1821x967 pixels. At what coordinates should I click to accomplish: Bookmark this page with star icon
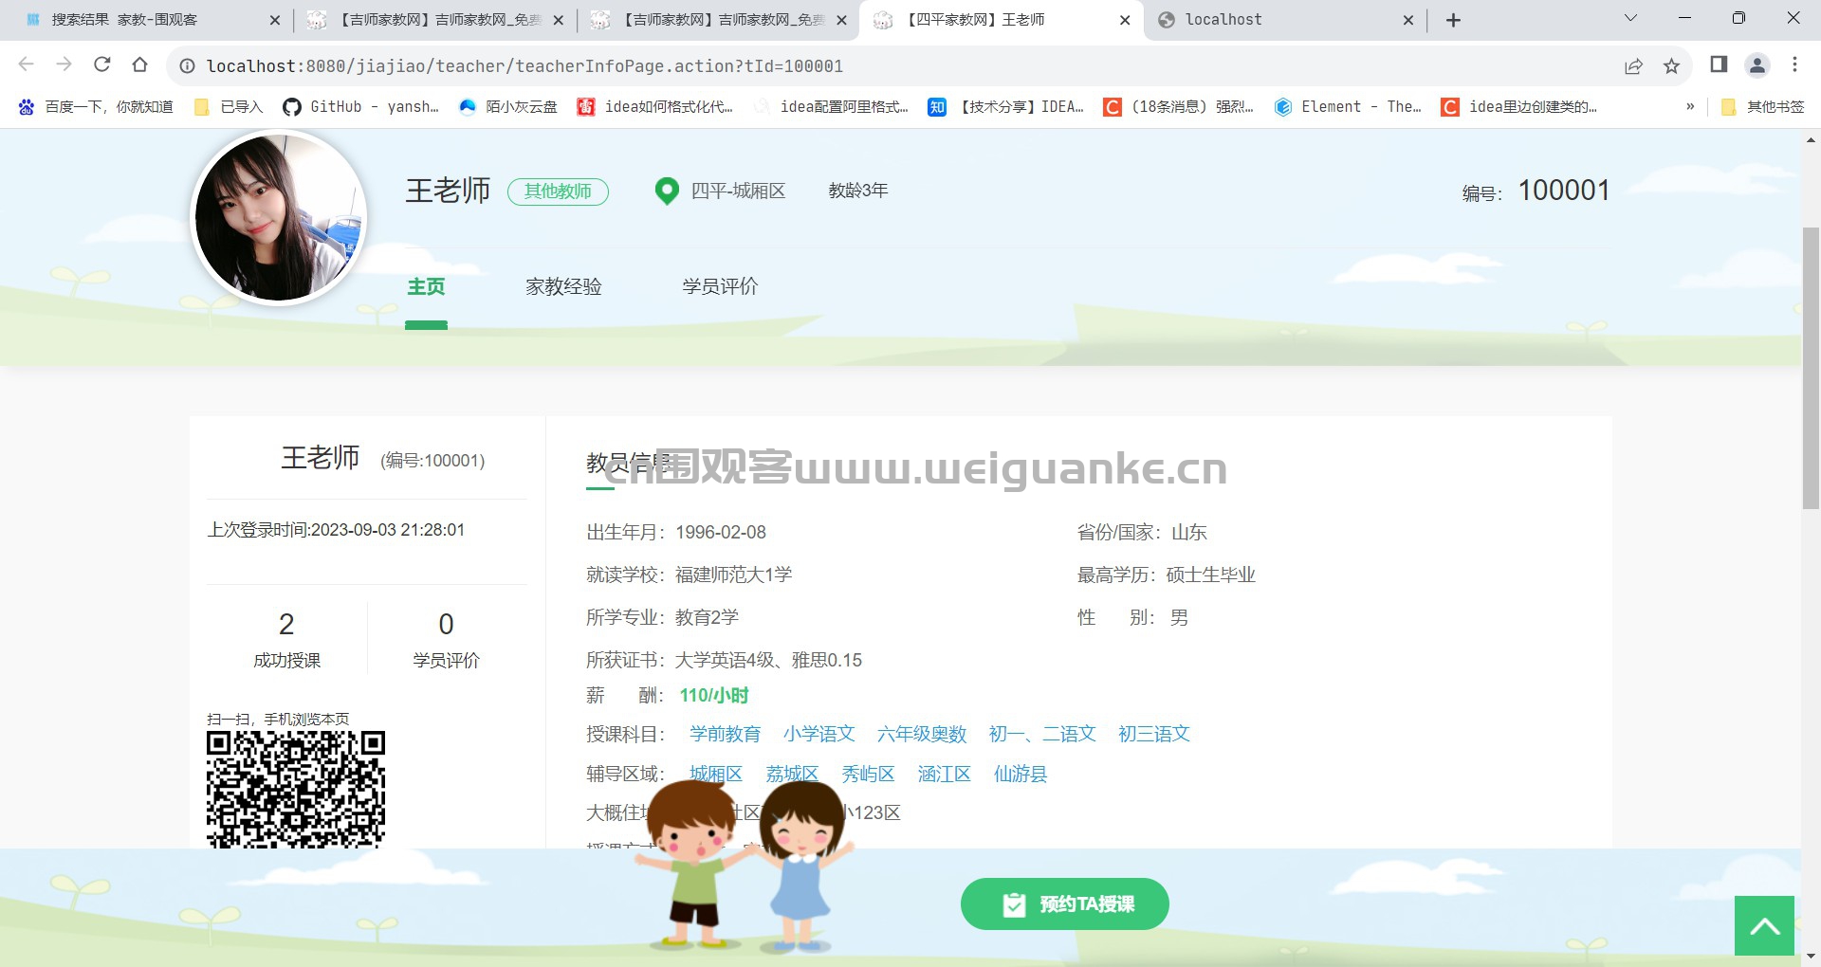1671,65
